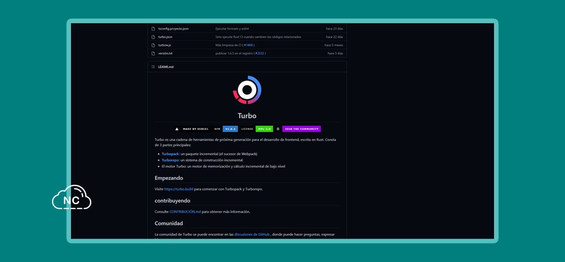Image resolution: width=565 pixels, height=262 pixels.
Task: Click the purple Join the Community badge
Action: point(301,129)
